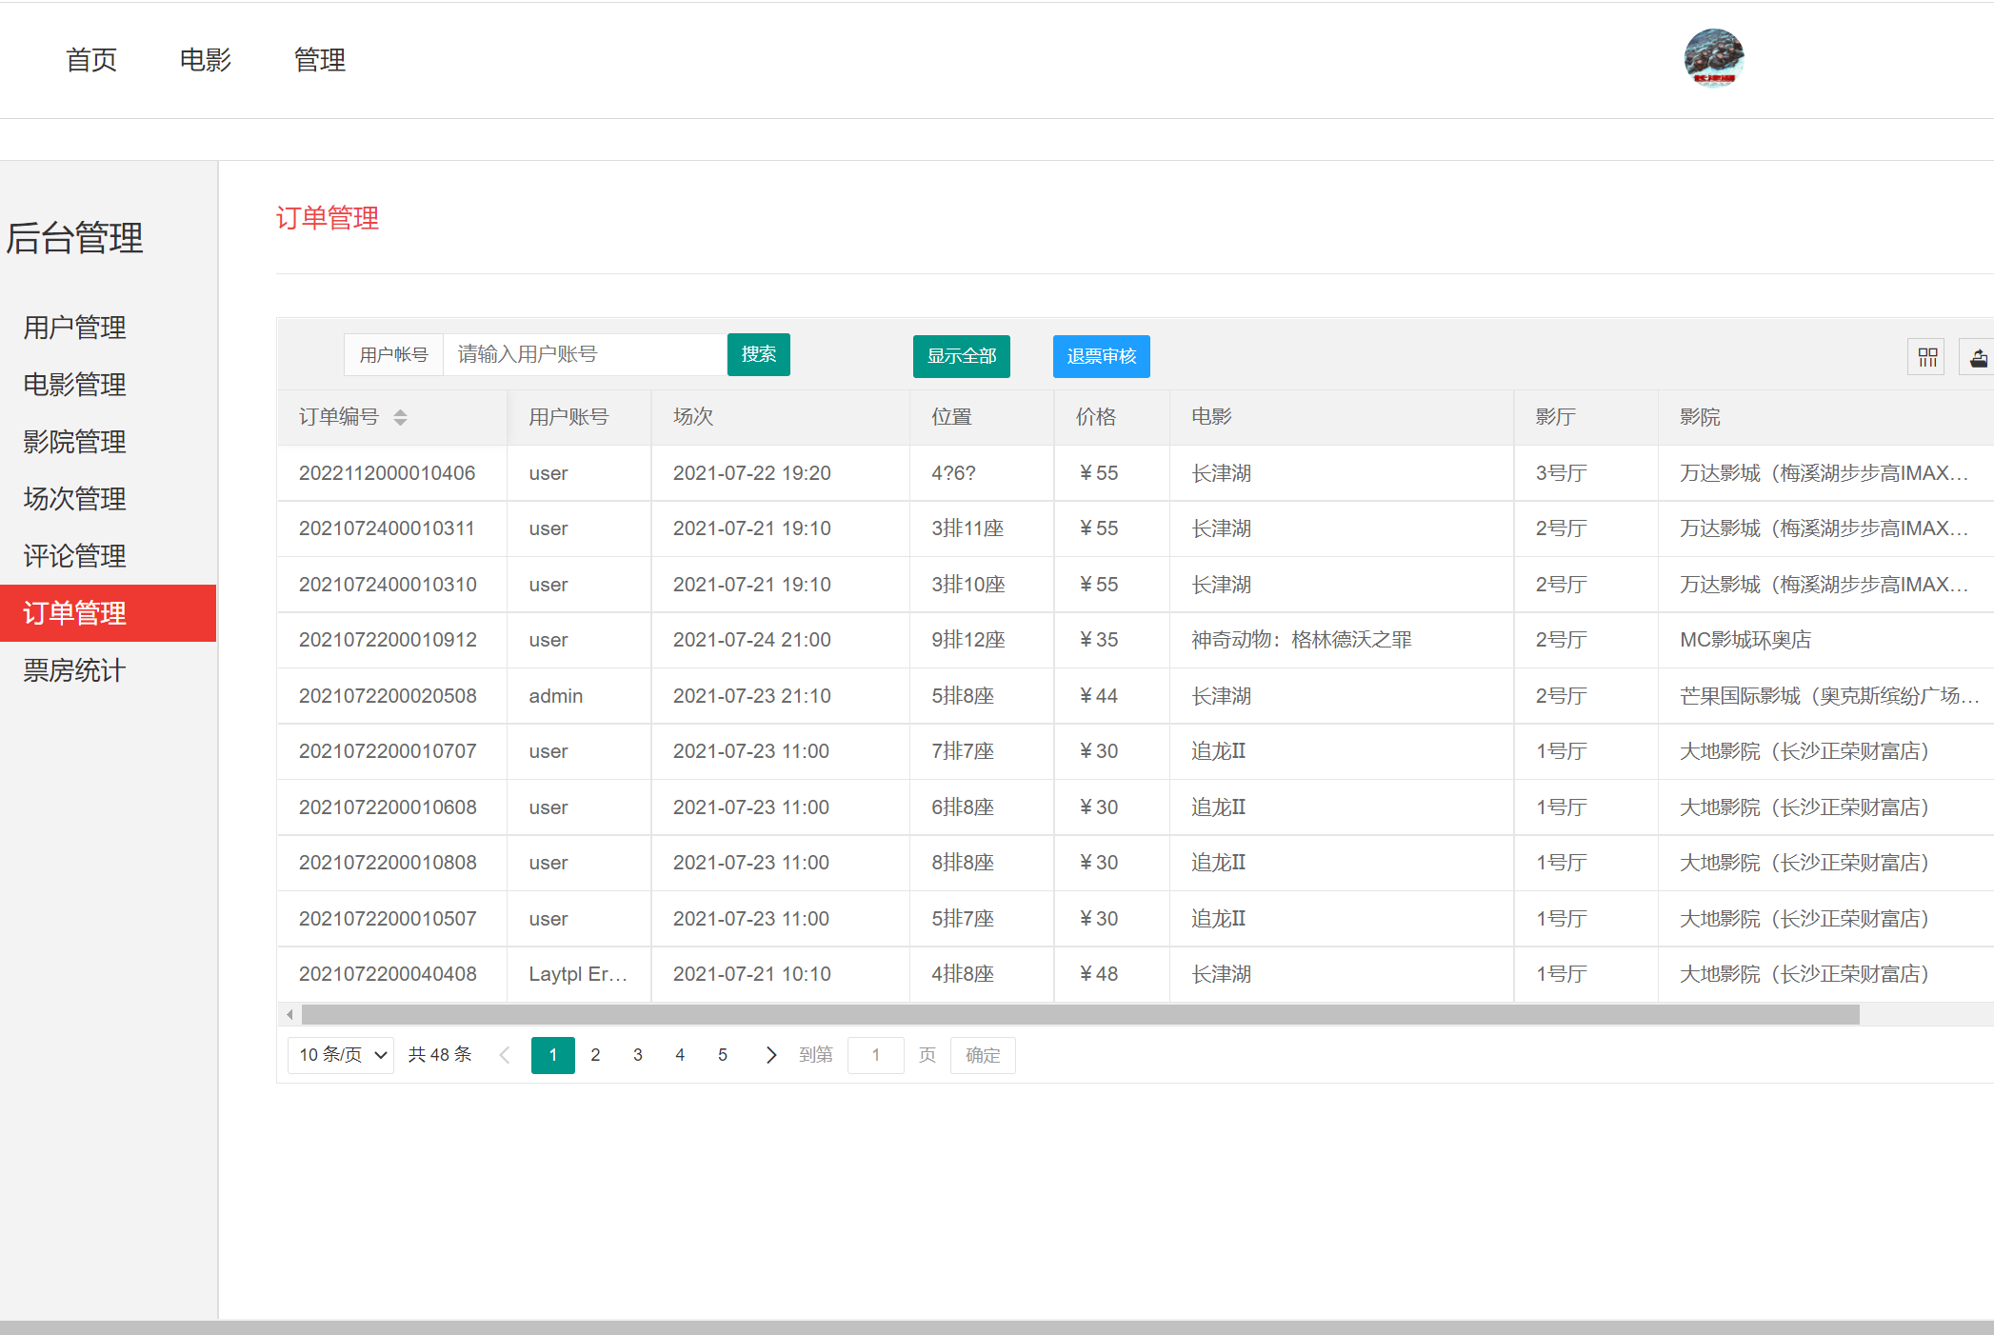Click the green 搜索 button

[x=758, y=354]
